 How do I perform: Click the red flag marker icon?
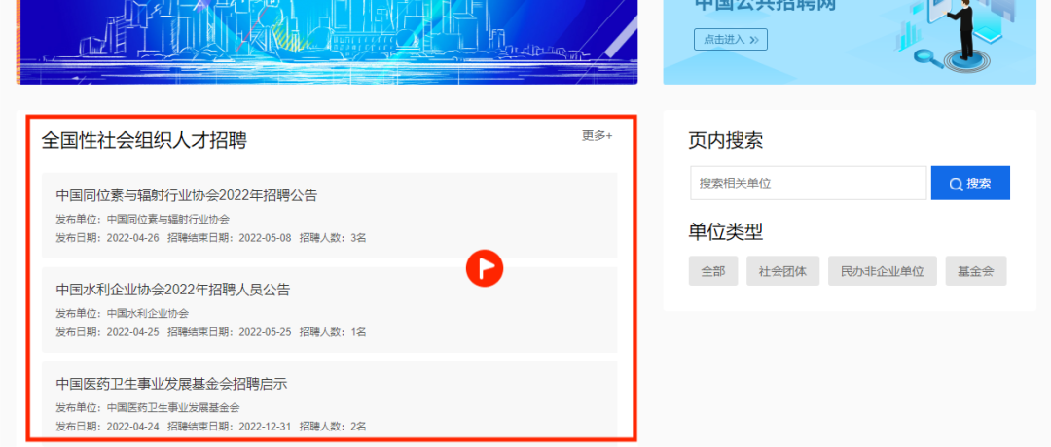[484, 268]
